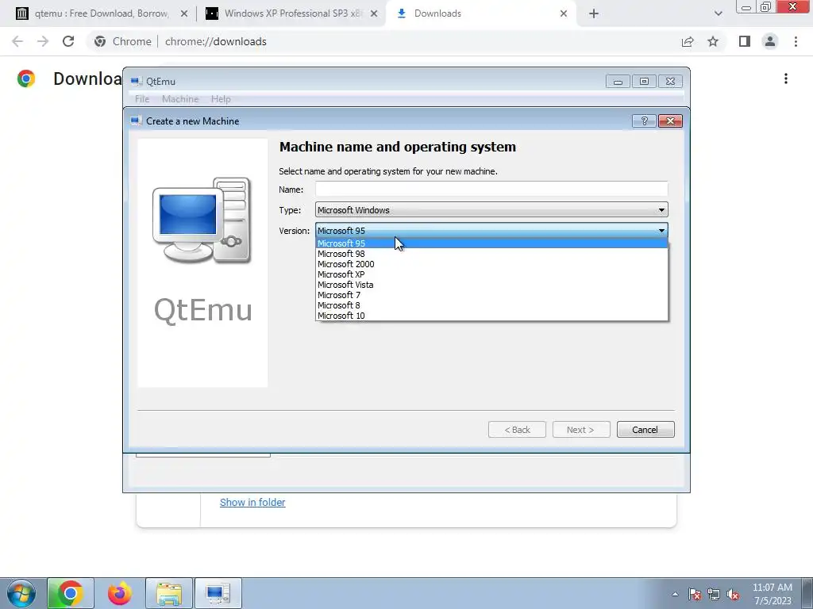This screenshot has height=609, width=813.
Task: Click the disabled Back button
Action: pyautogui.click(x=517, y=429)
